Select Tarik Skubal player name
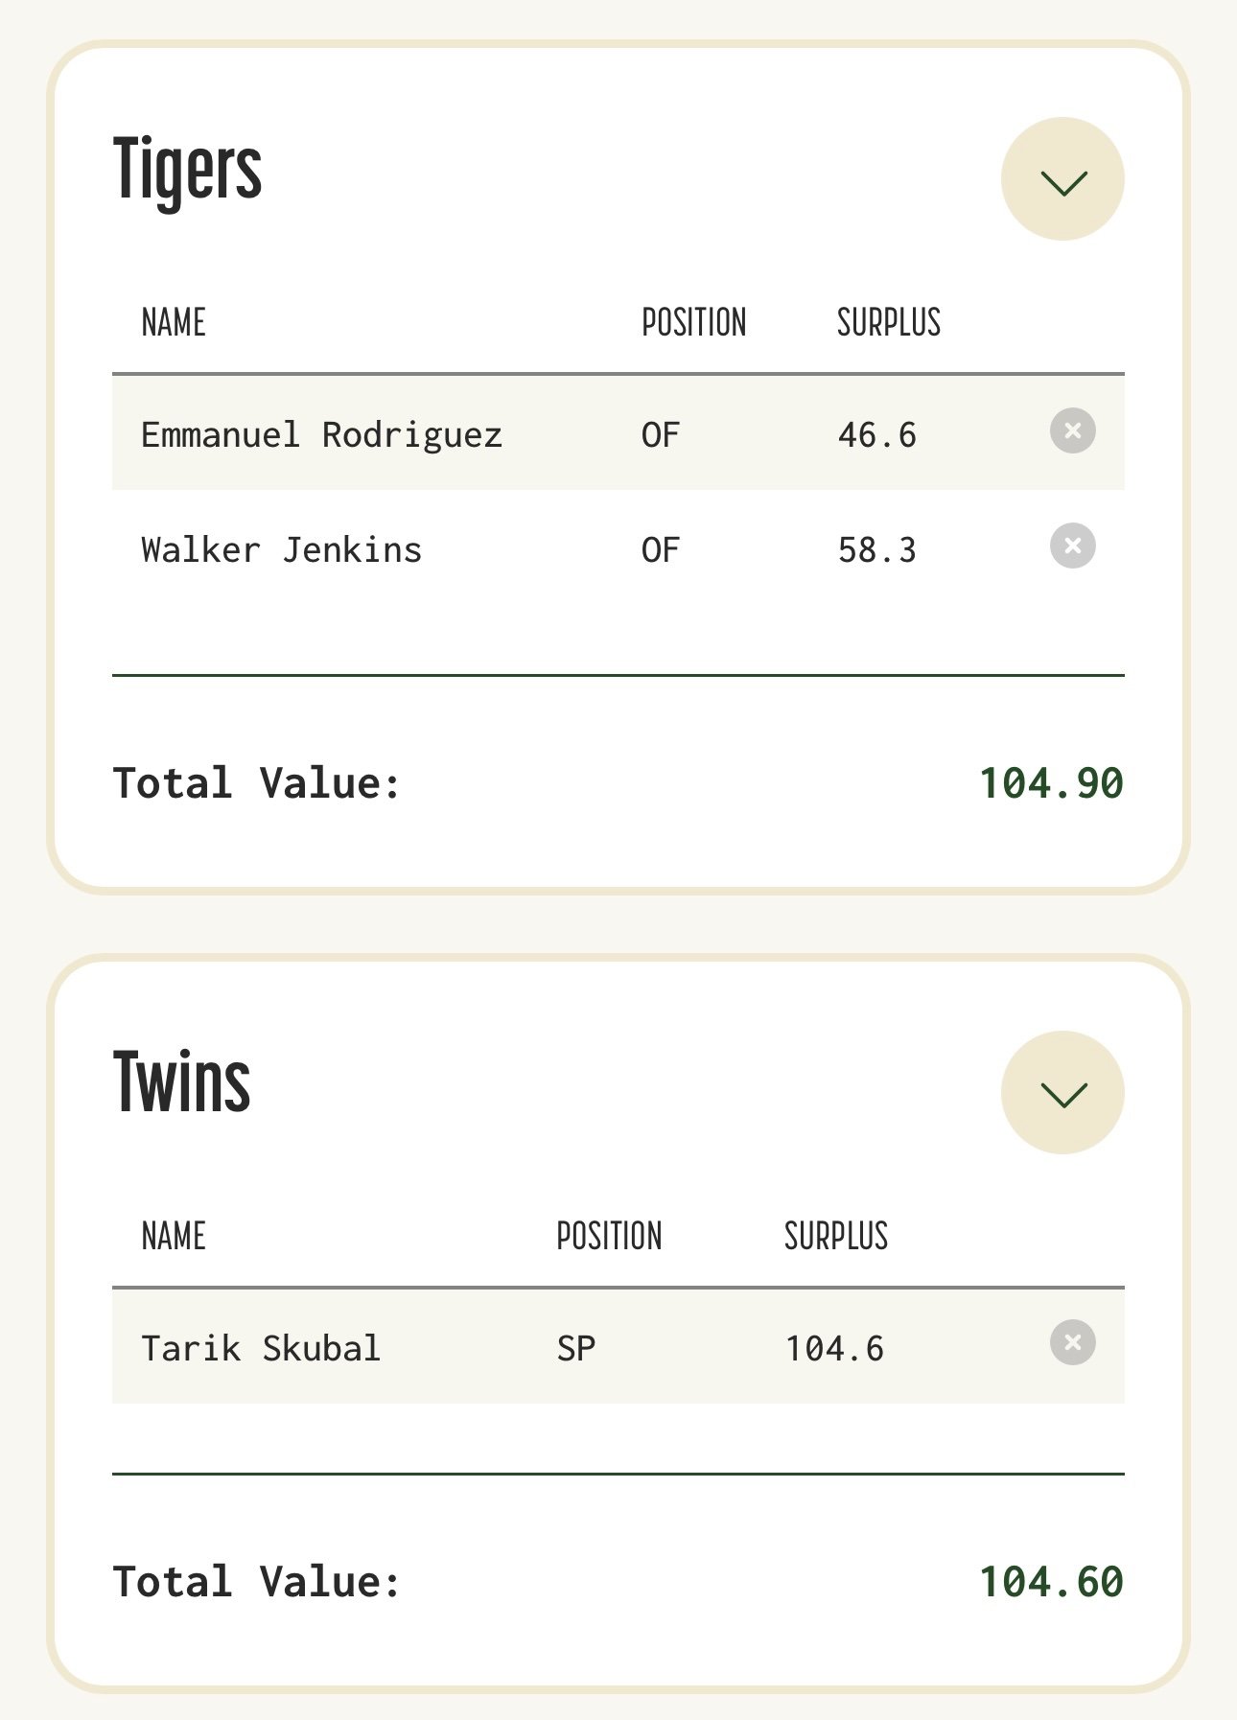 click(x=261, y=1349)
